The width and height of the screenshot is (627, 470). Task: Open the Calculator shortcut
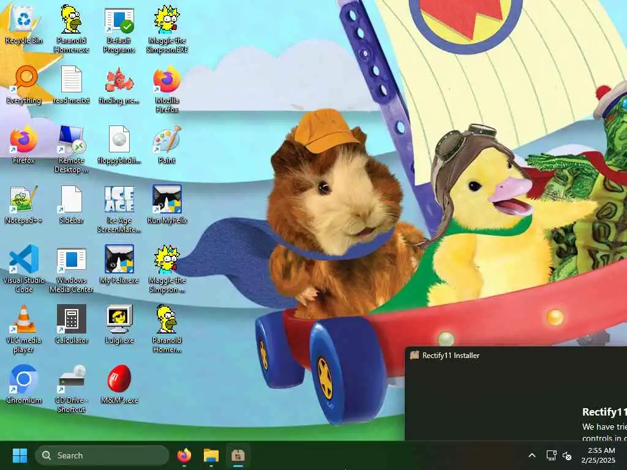click(x=71, y=324)
